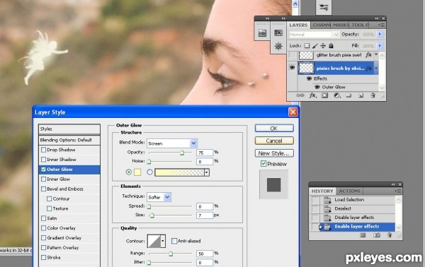Click fx icon on glitter brush pixie swirl layer
The width and height of the screenshot is (425, 267).
point(368,55)
